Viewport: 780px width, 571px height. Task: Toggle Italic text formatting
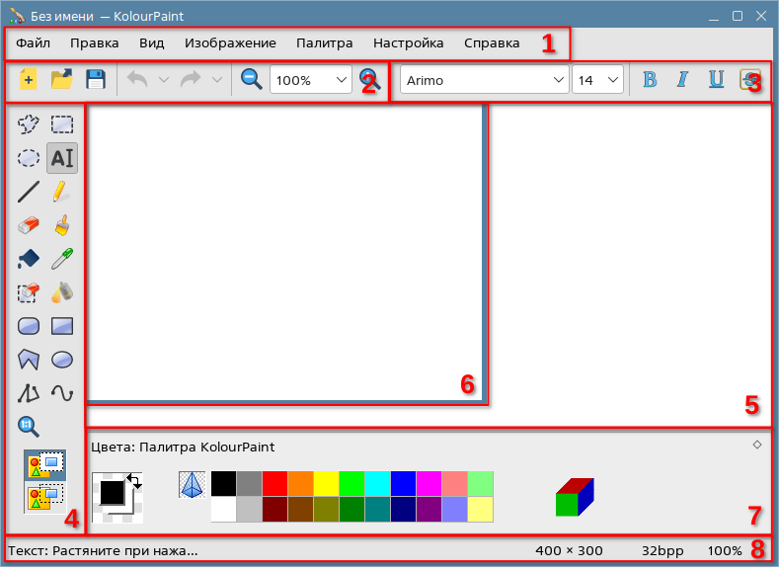(682, 80)
